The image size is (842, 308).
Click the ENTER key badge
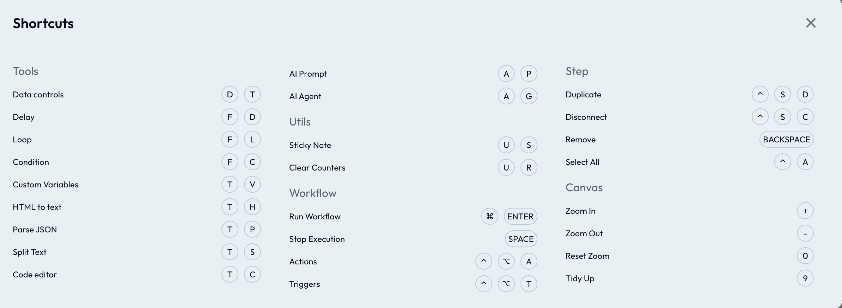tap(520, 217)
